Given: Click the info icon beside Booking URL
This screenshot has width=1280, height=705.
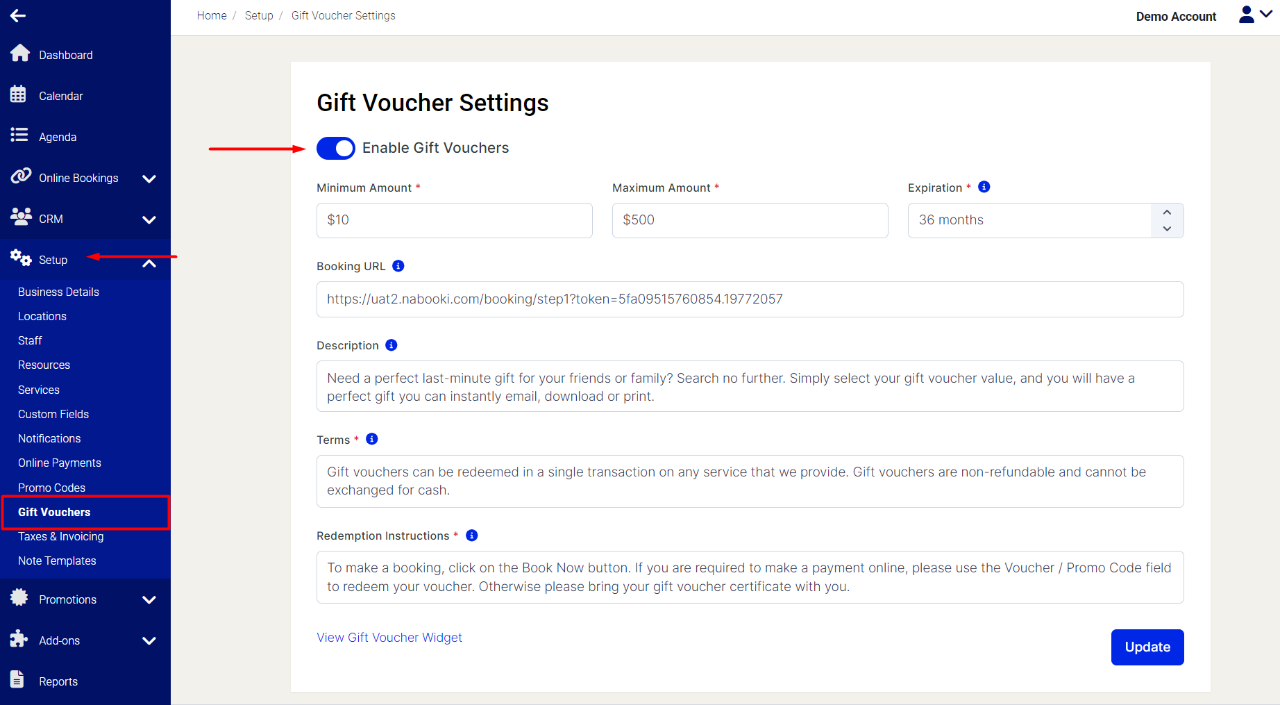Looking at the screenshot, I should (398, 265).
